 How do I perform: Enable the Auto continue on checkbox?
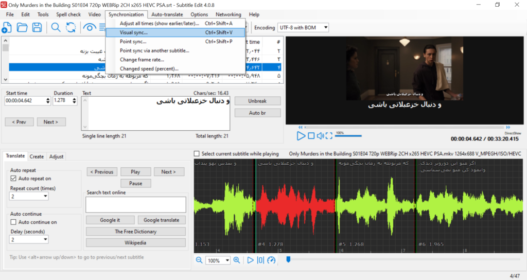14,222
